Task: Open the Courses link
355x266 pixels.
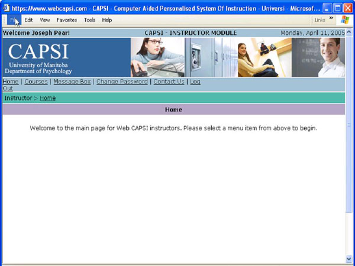Action: 36,82
